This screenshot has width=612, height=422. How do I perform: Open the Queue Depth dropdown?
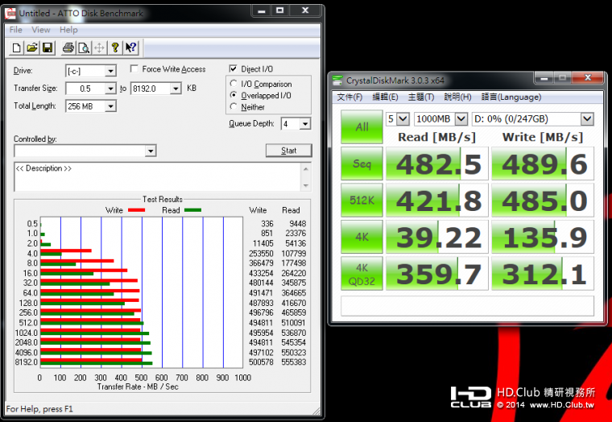tap(305, 124)
